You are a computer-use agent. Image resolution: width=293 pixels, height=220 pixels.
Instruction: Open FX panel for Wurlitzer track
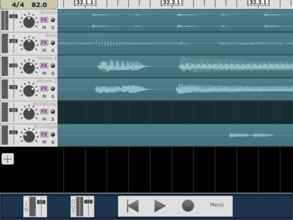(44, 134)
